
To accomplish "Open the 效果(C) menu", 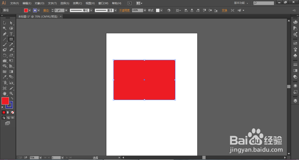I will pos(77,3).
